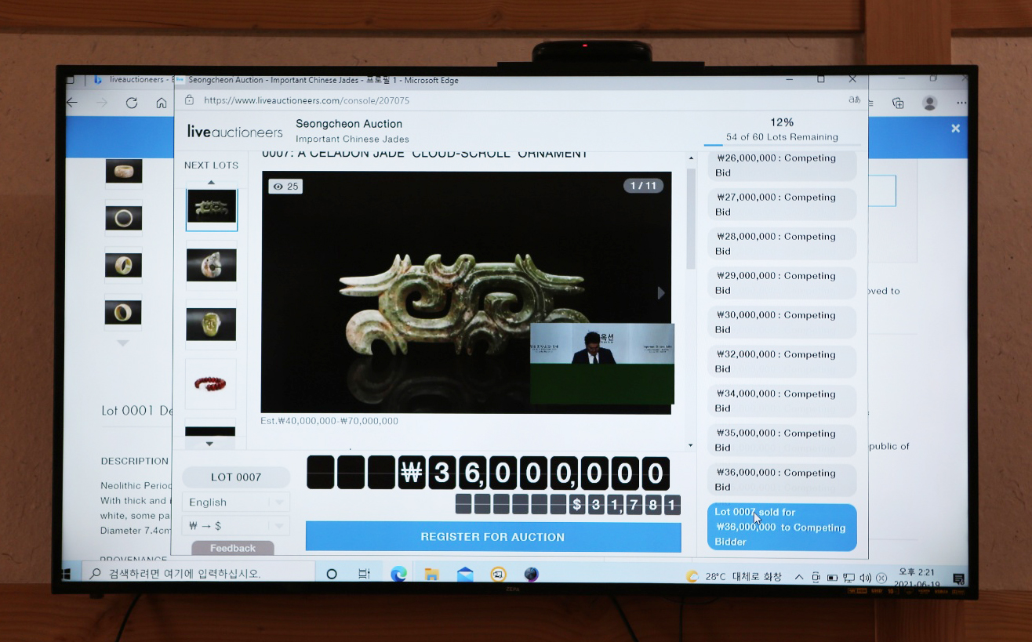Screen dimensions: 1032x642
Task: Open Cortana circle icon on taskbar
Action: [x=332, y=574]
